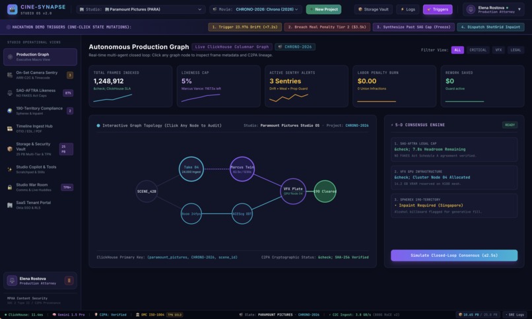Click Elena Rostova avatar in sidebar footer

coord(13,281)
